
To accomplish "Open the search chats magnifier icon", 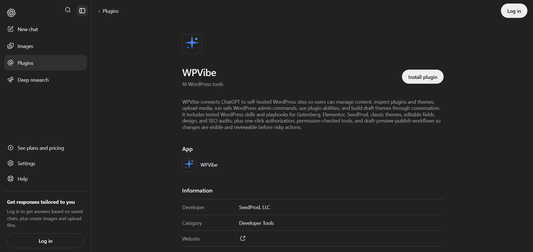I will 68,10.
